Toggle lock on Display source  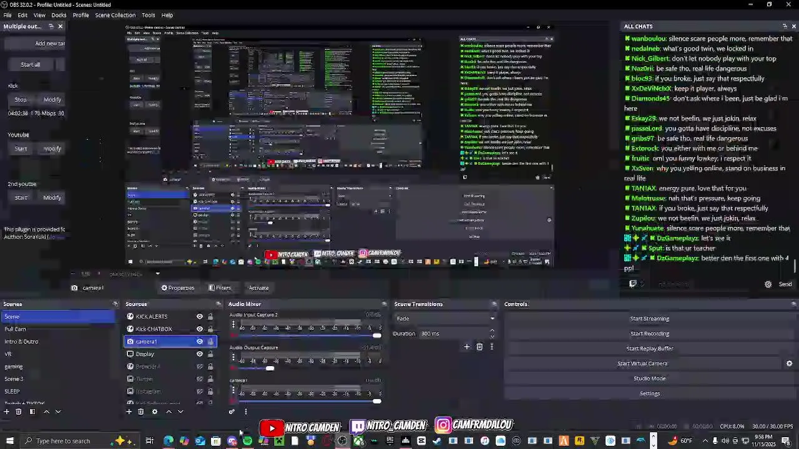point(210,354)
